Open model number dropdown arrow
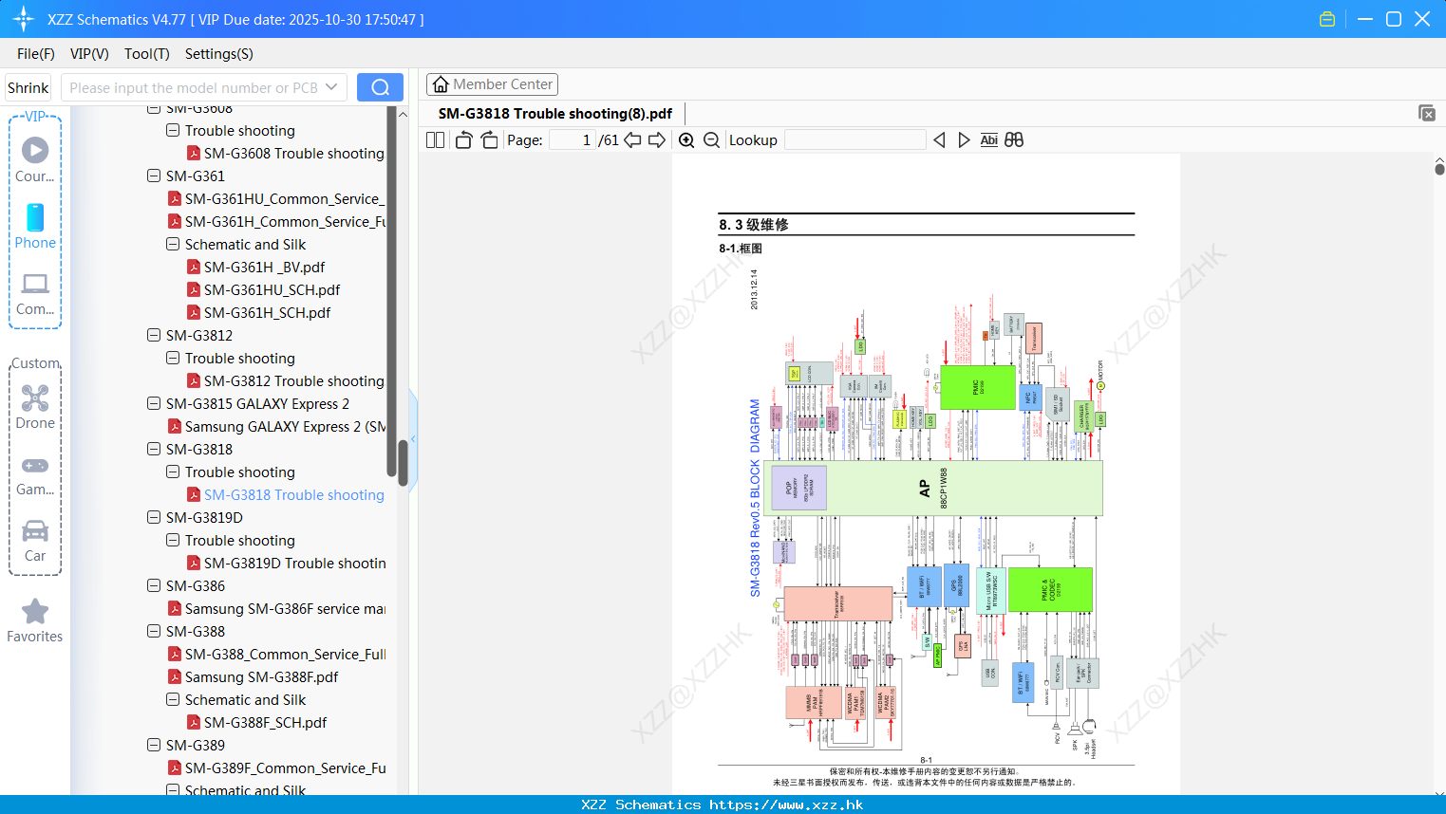The height and width of the screenshot is (814, 1446). coord(331,87)
